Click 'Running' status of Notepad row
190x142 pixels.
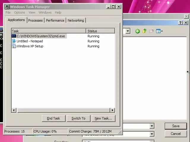click(94, 41)
